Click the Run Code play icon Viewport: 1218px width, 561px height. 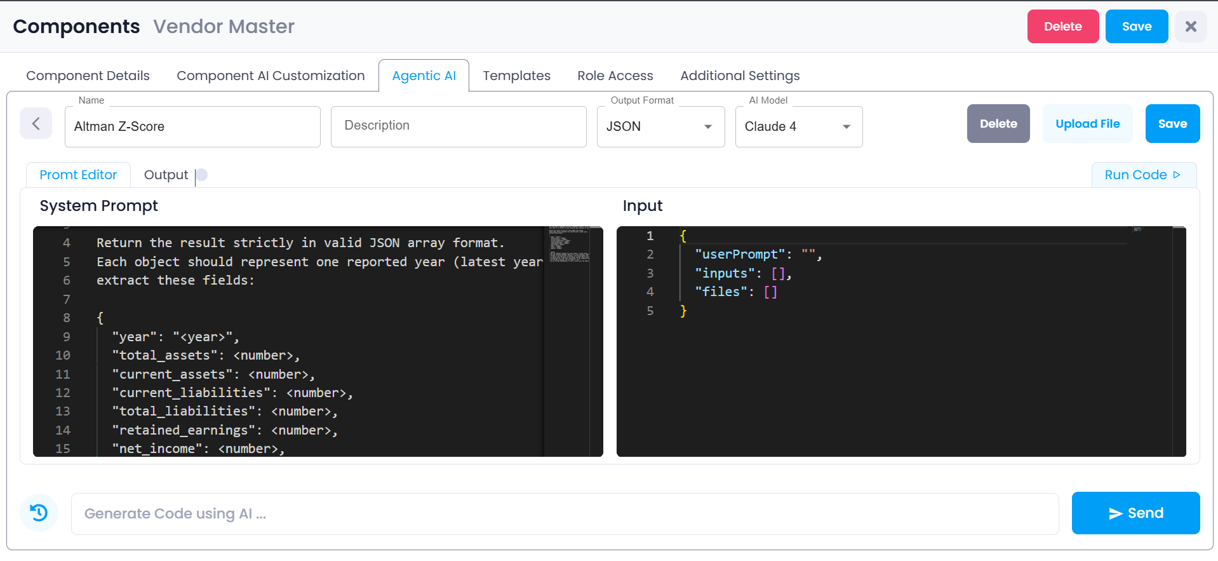click(1177, 175)
